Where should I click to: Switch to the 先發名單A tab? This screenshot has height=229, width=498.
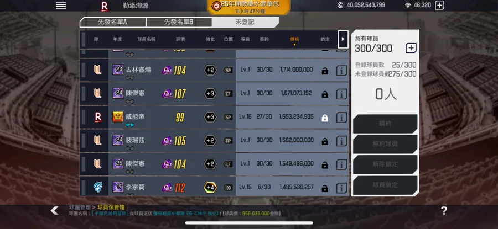(x=112, y=22)
